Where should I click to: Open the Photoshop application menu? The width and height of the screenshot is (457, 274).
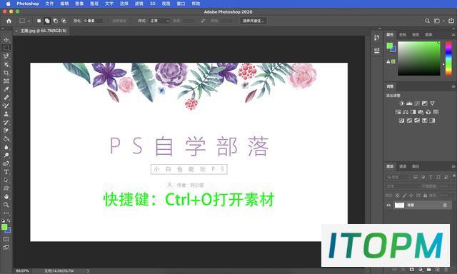tap(28, 4)
